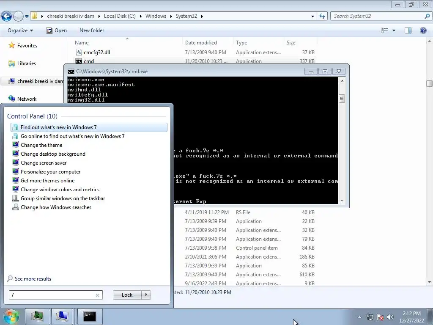Click the Search System32 input field
The image size is (433, 325).
(378, 16)
